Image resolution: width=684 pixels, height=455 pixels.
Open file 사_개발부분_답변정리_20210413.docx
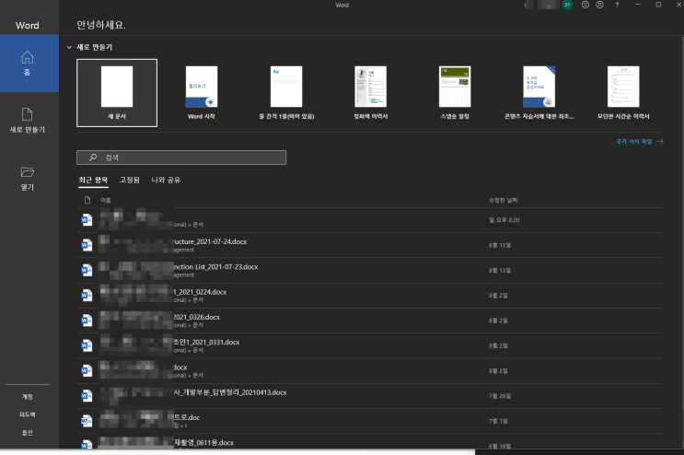click(370, 396)
